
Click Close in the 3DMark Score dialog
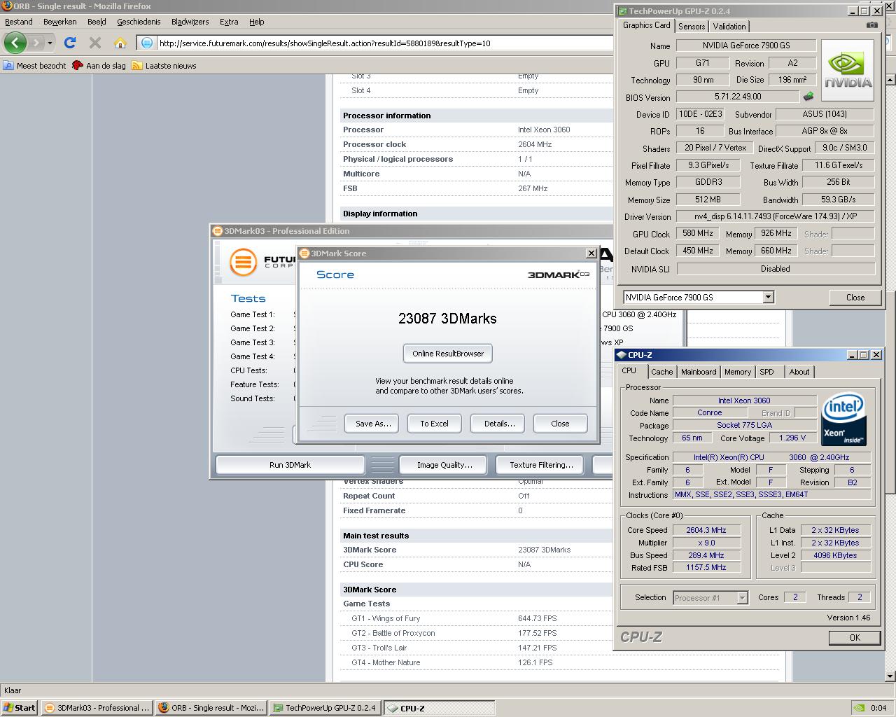click(x=560, y=424)
